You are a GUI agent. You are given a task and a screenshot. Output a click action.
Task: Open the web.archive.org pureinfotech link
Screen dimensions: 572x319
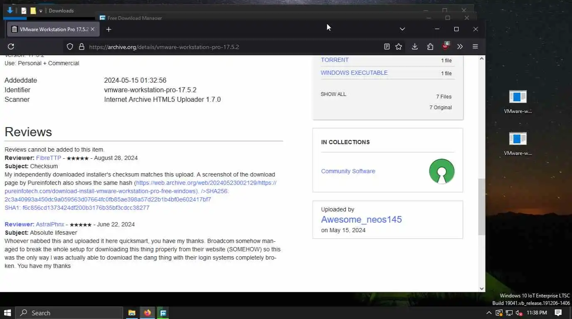pos(141,187)
